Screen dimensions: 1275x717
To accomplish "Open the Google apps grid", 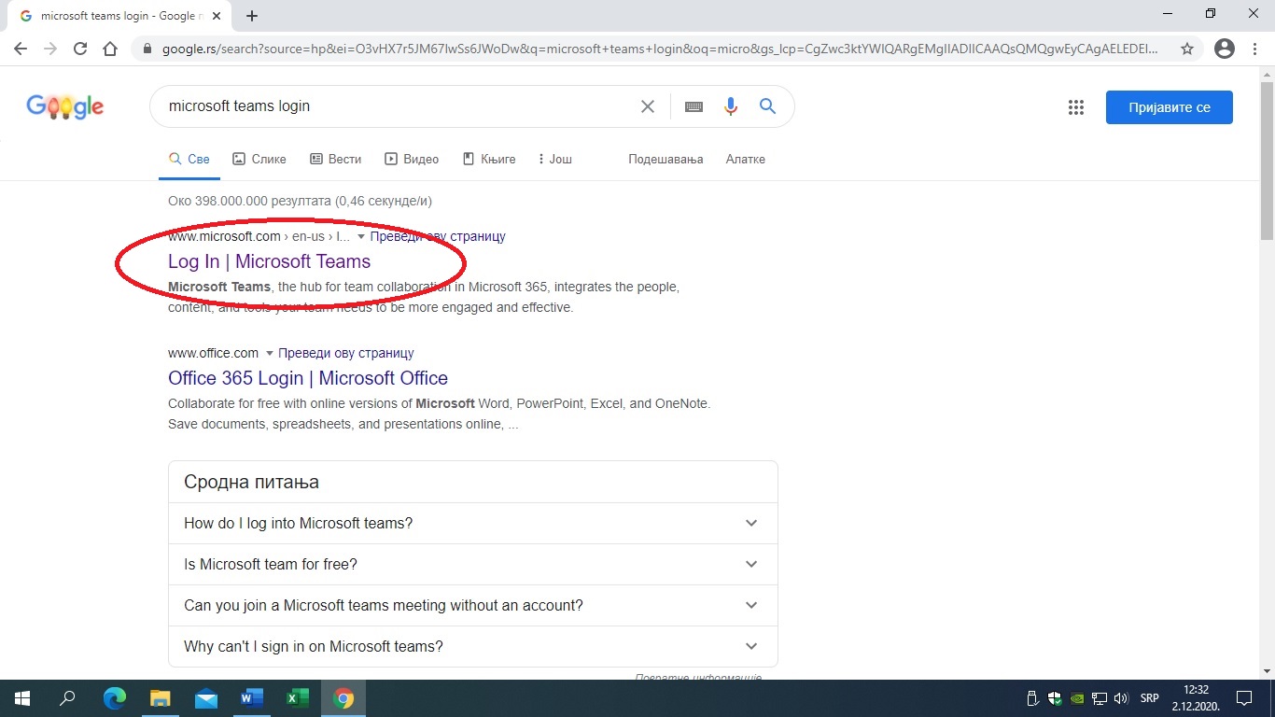I will (x=1075, y=107).
